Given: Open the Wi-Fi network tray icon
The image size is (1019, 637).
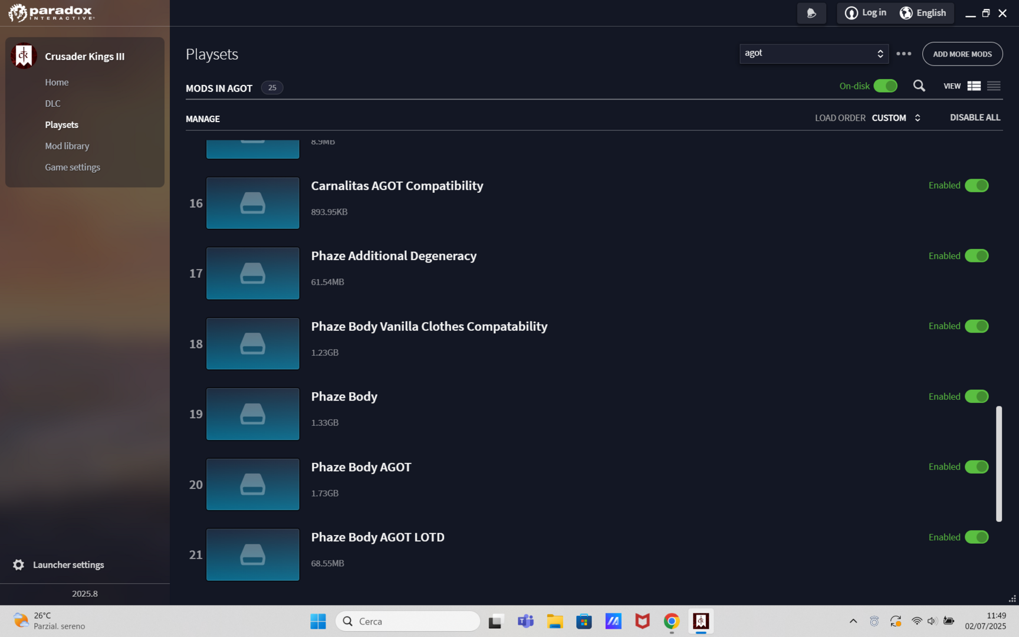Looking at the screenshot, I should click(916, 621).
